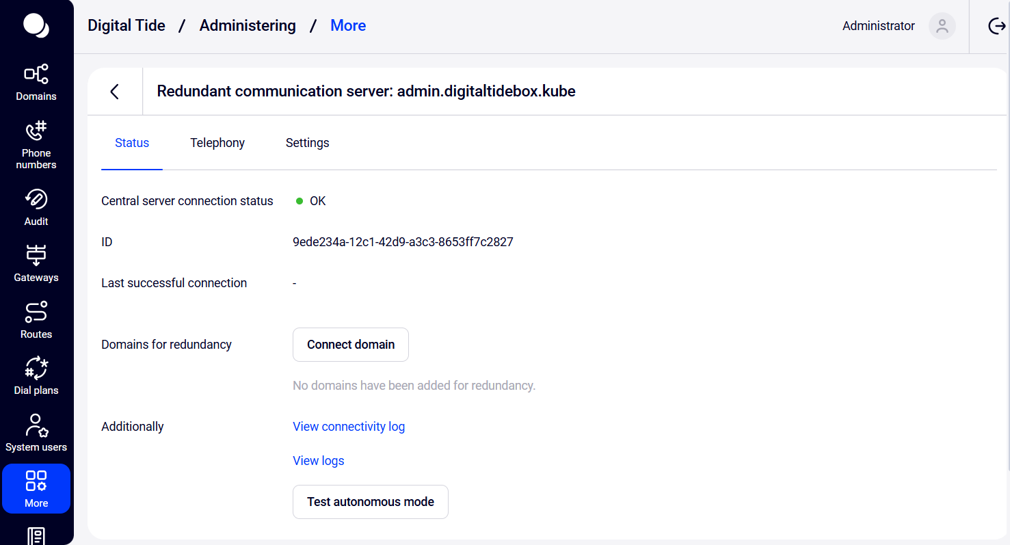Open Phone numbers in sidebar
This screenshot has width=1010, height=545.
tap(36, 144)
